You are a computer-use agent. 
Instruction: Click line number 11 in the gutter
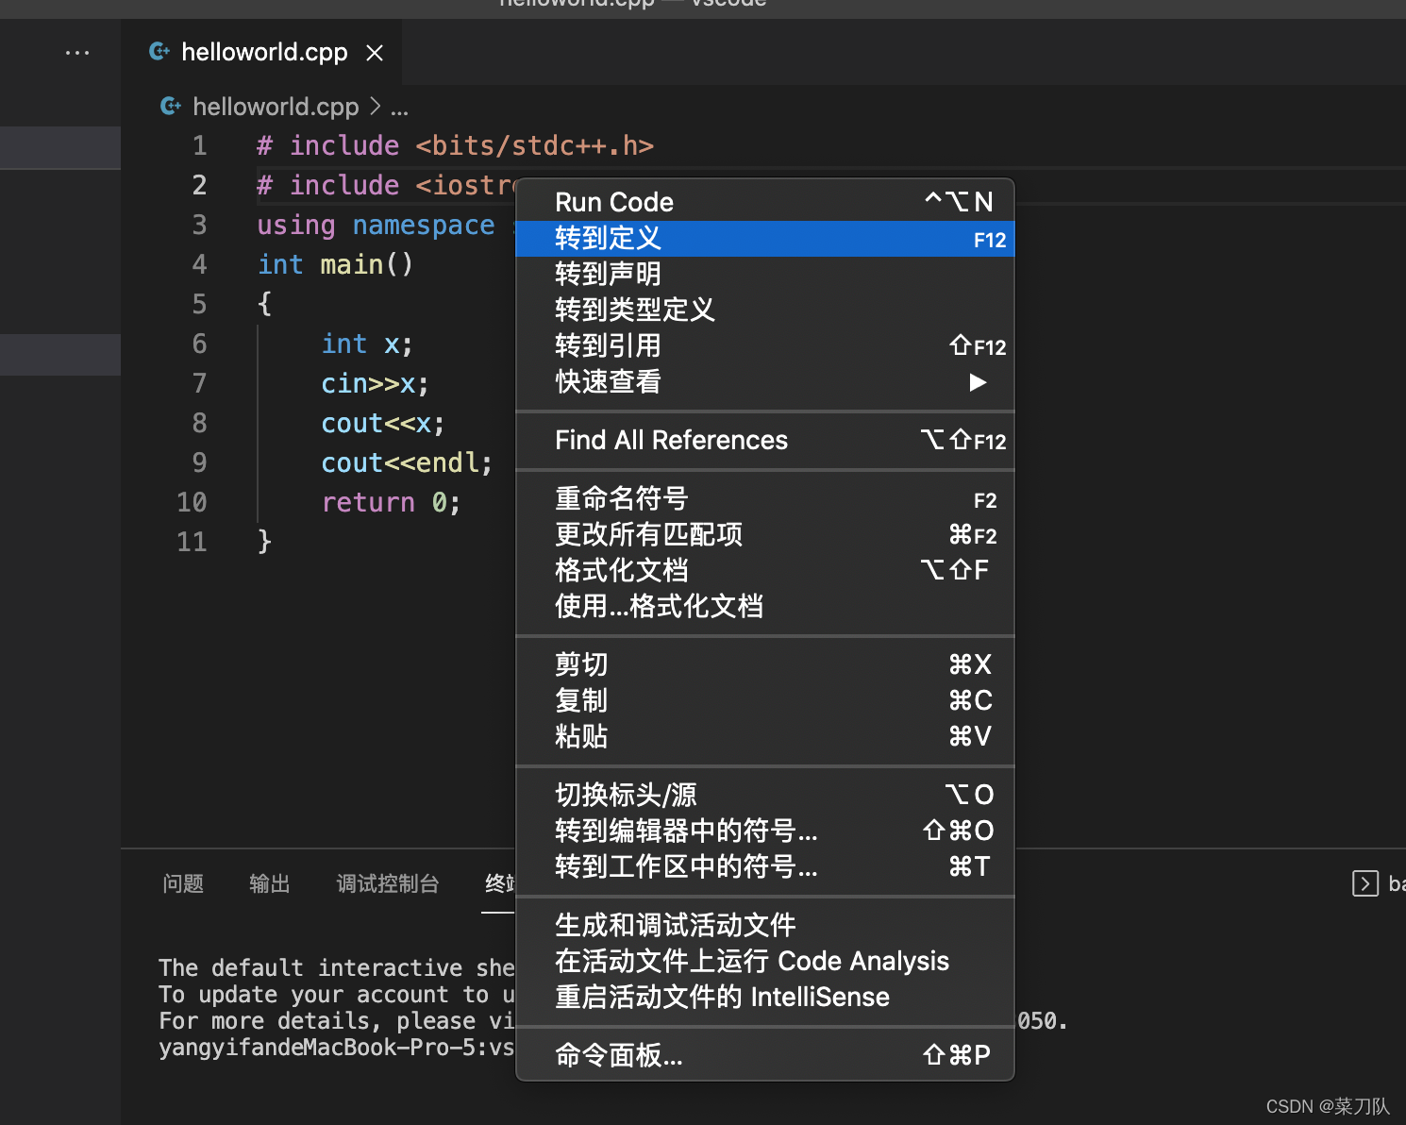pyautogui.click(x=192, y=542)
